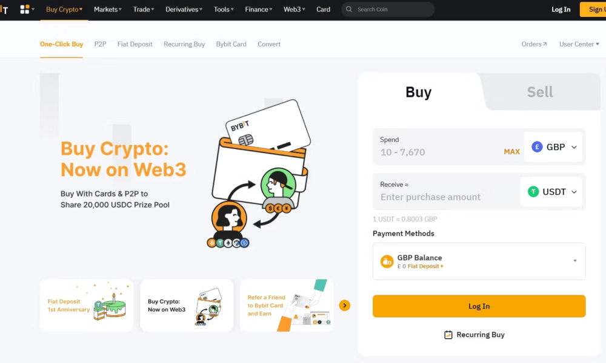
Task: Advance the promo carousel with arrow button
Action: point(344,306)
